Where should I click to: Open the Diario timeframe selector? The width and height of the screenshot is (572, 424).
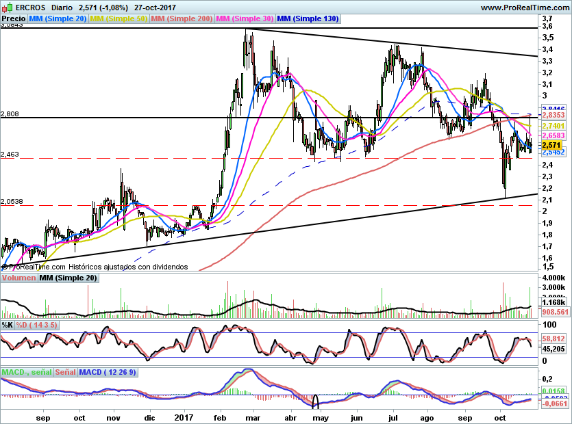click(62, 7)
